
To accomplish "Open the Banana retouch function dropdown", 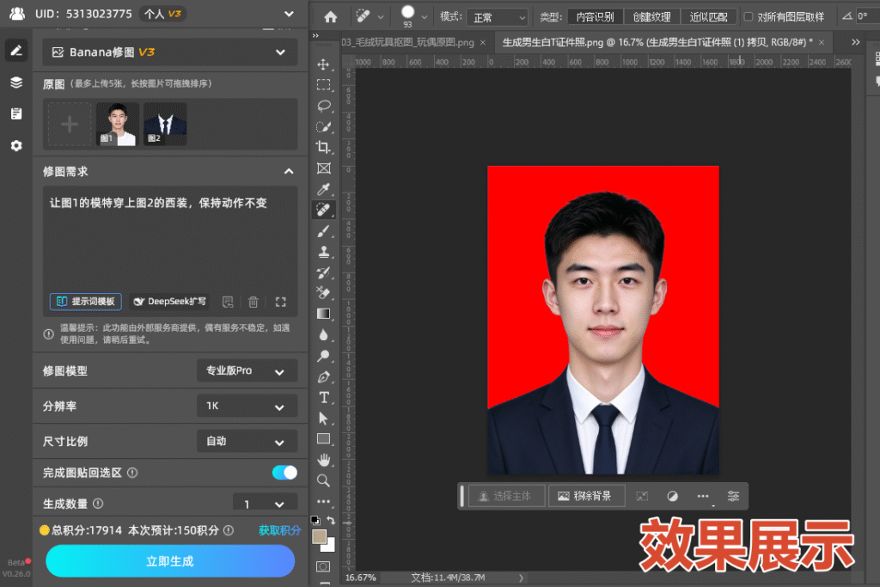I will tap(170, 52).
